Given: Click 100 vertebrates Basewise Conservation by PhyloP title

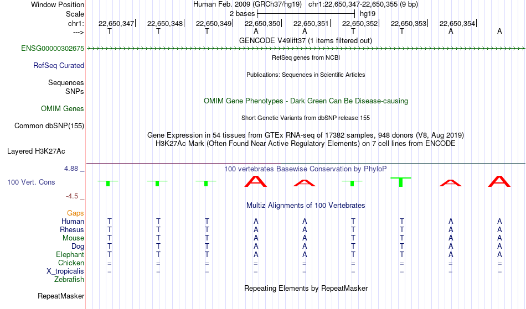Looking at the screenshot, I should 306,169.
